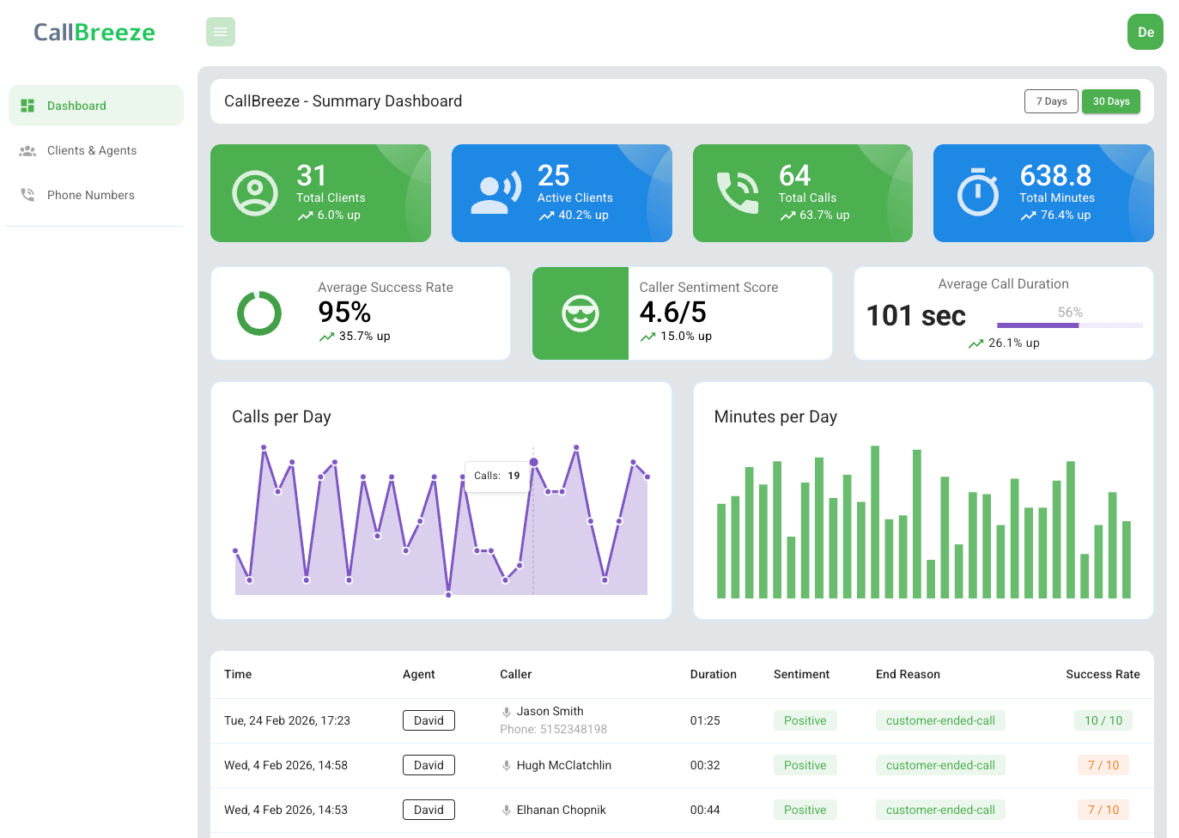The height and width of the screenshot is (838, 1179).
Task: Click the tallest bar in Minutes per Day
Action: tap(875, 522)
